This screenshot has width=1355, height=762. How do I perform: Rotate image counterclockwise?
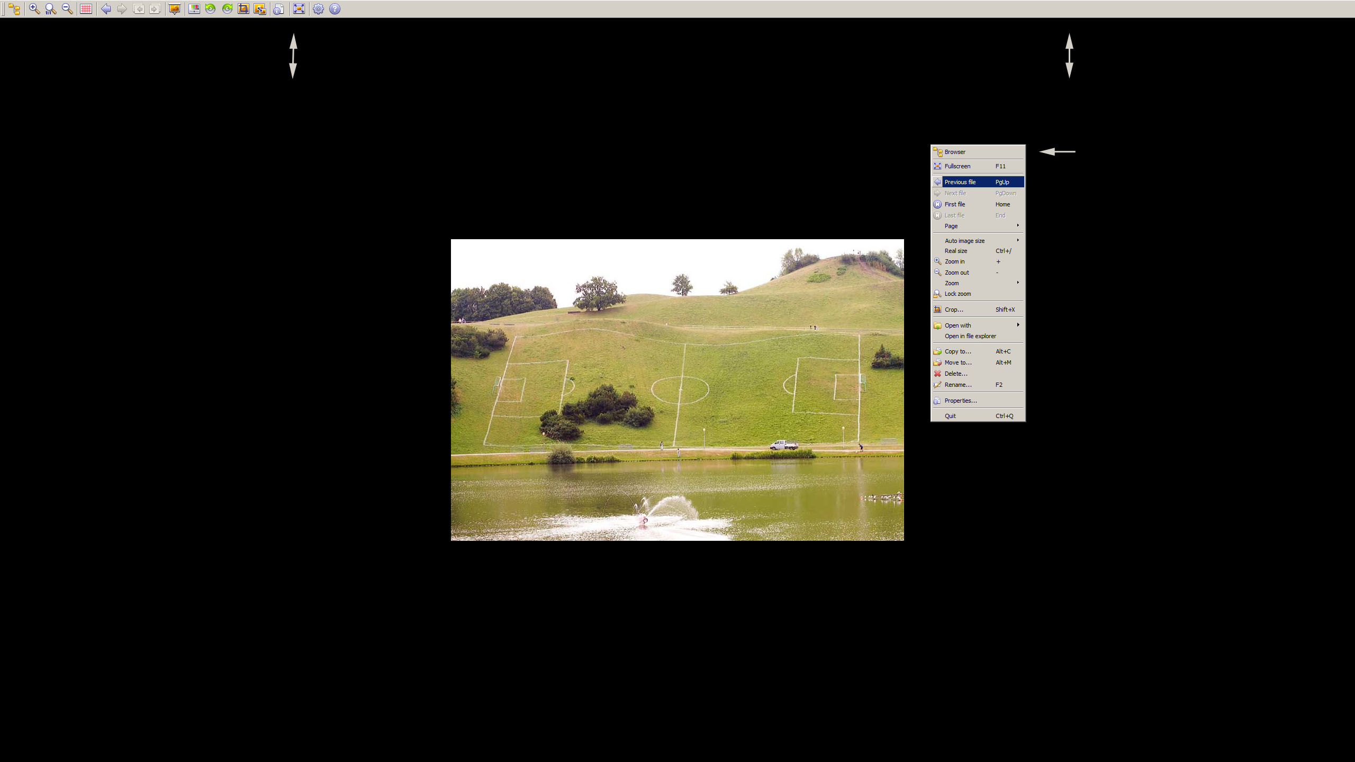click(x=211, y=9)
